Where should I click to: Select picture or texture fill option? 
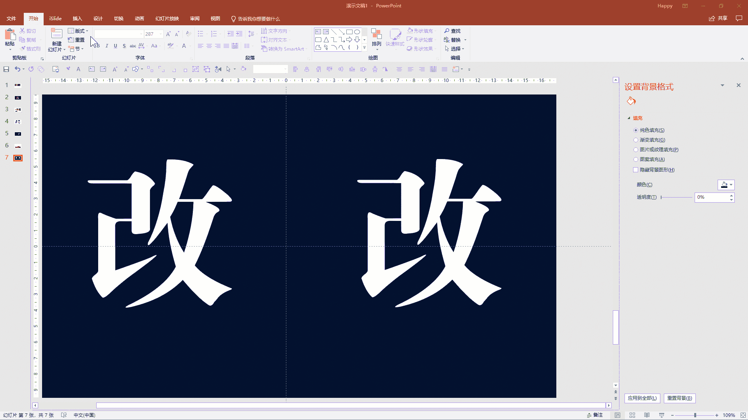pos(636,150)
